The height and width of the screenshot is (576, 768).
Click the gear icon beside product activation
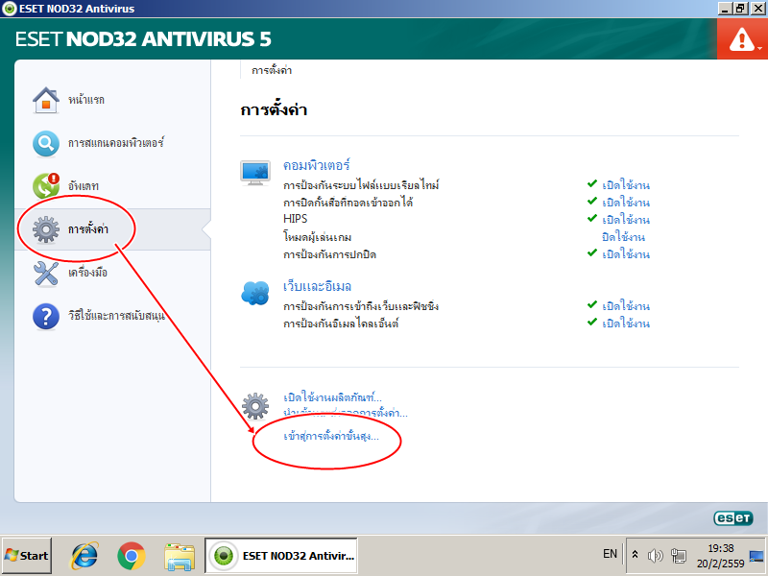click(255, 406)
